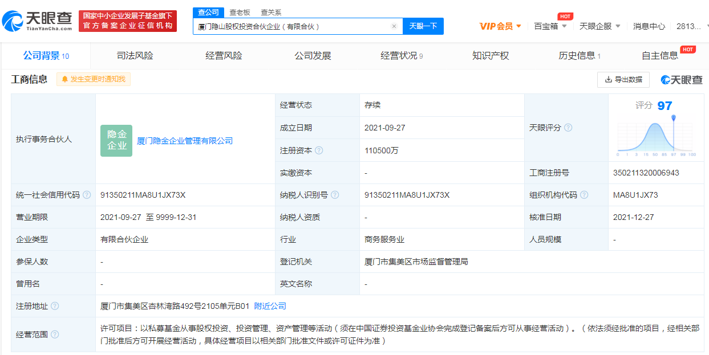Image resolution: width=709 pixels, height=355 pixels.
Task: Click help icon next to 注册地址
Action: click(55, 306)
